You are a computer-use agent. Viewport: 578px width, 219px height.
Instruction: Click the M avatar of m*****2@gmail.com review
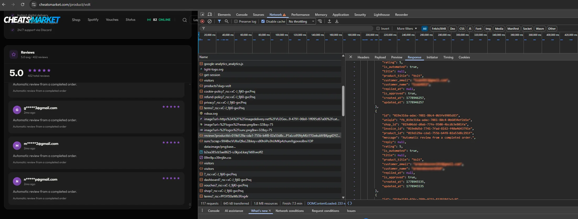[x=17, y=146]
